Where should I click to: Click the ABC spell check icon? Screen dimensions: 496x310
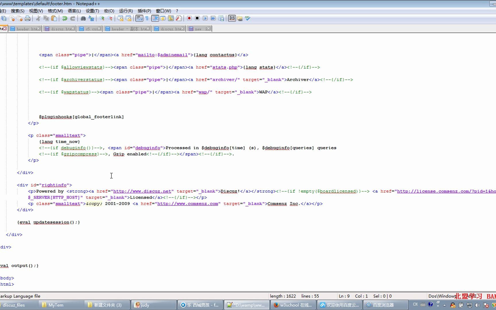(248, 18)
